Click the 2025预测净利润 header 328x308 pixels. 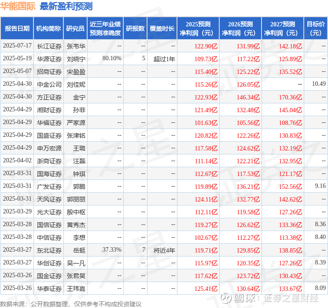198,29
